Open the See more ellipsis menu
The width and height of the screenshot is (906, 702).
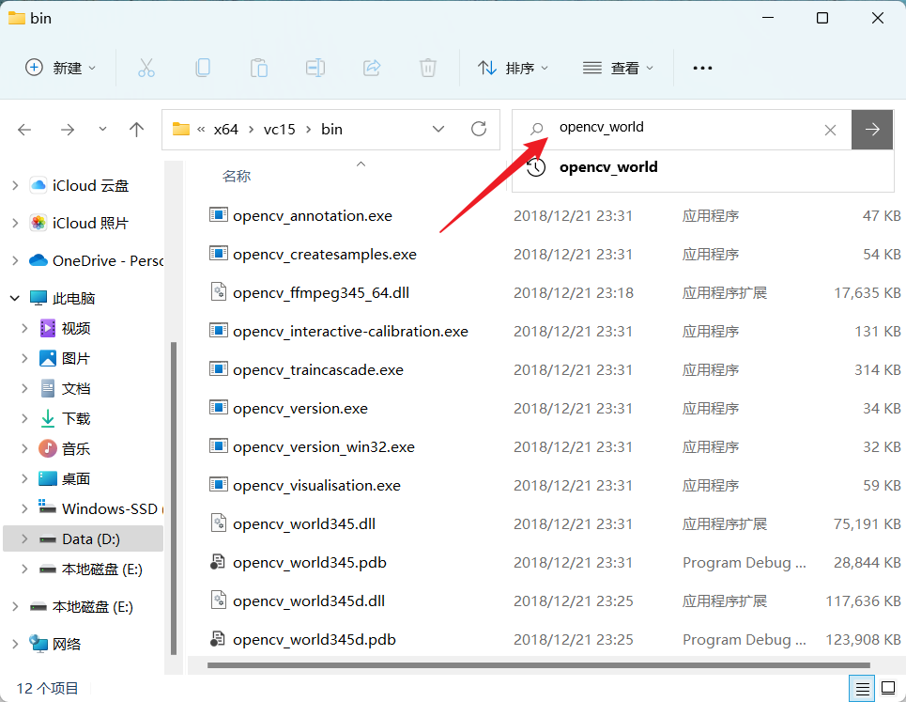[x=702, y=67]
